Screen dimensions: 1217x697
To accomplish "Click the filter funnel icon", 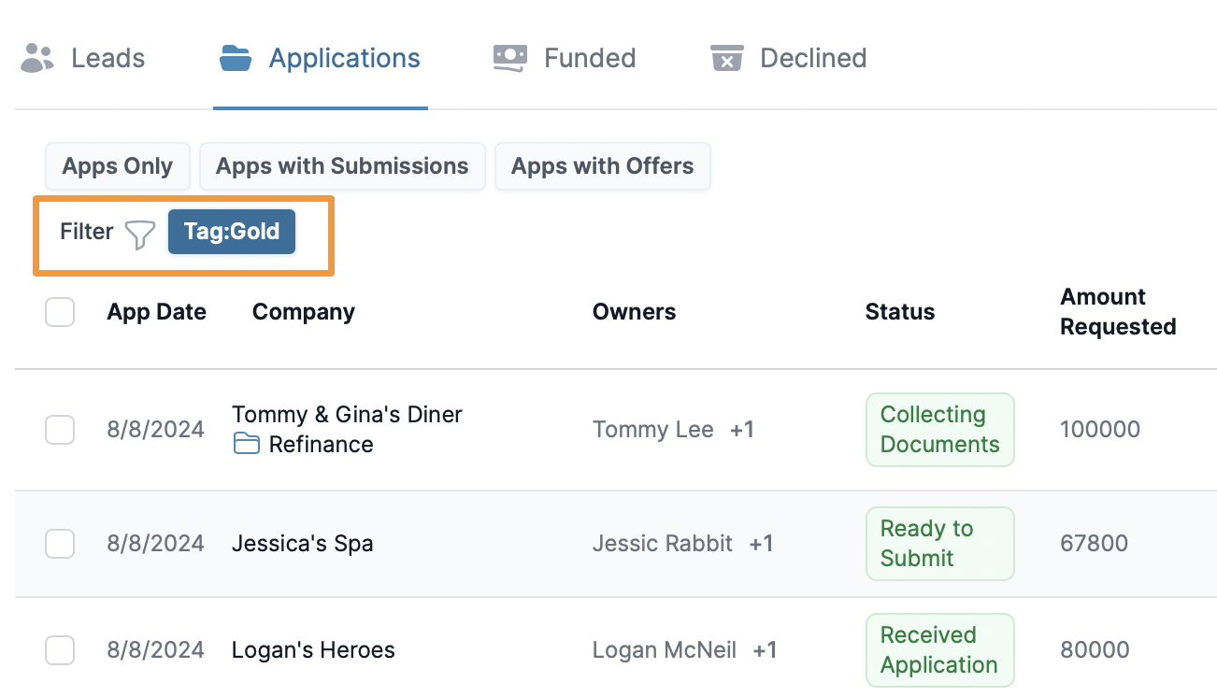I will pos(140,234).
